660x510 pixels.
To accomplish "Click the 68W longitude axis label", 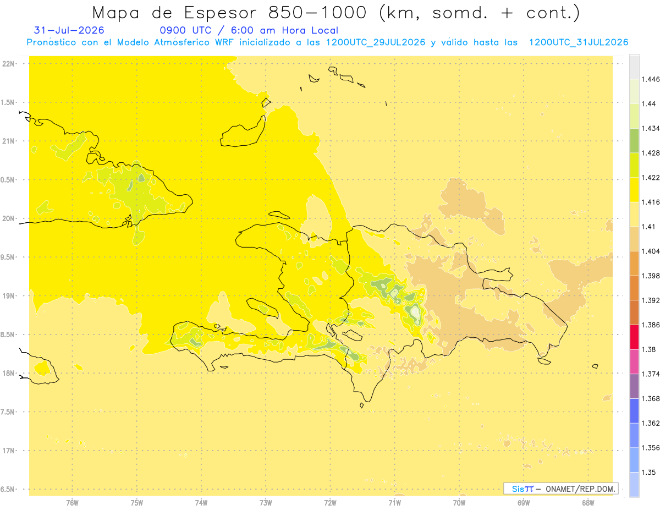I will (588, 502).
